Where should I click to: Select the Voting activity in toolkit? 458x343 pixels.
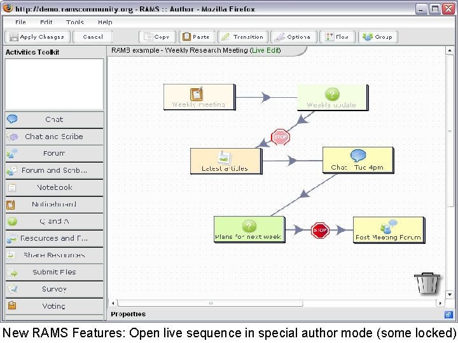[54, 306]
